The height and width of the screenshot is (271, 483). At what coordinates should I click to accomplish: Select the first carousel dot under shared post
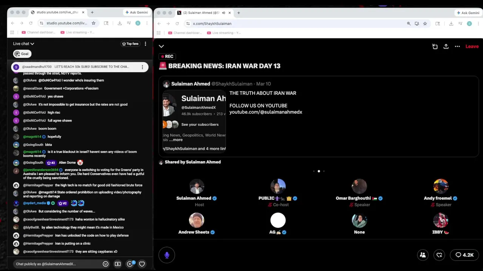click(x=314, y=171)
